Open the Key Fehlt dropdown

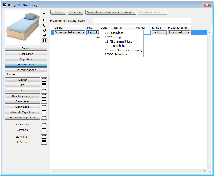[x=93, y=32]
